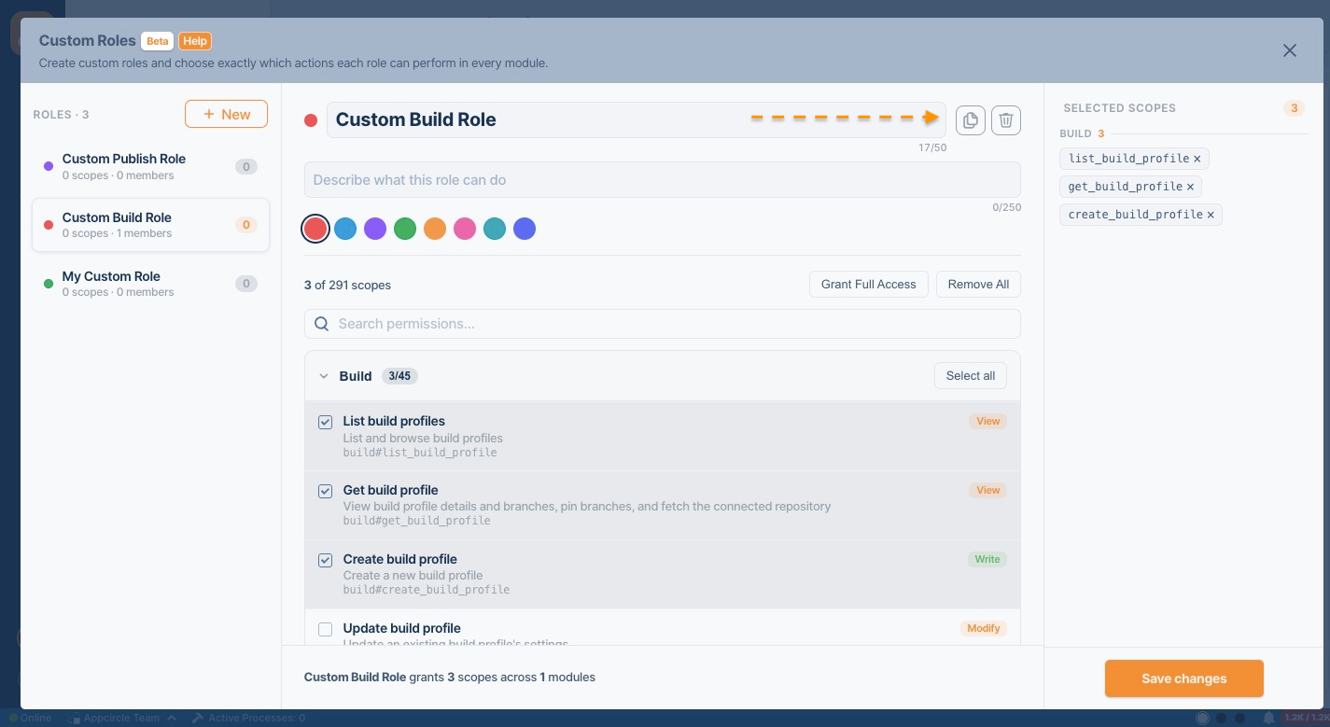Screen dimensions: 1330x727
Task: Close the Custom Roles dialog
Action: point(1290,50)
